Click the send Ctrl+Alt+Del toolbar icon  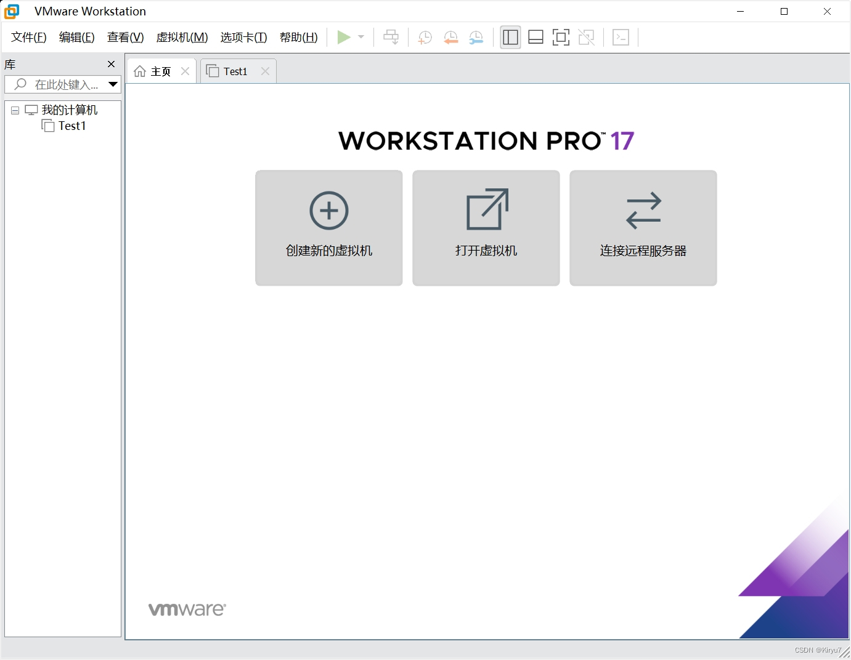(391, 38)
